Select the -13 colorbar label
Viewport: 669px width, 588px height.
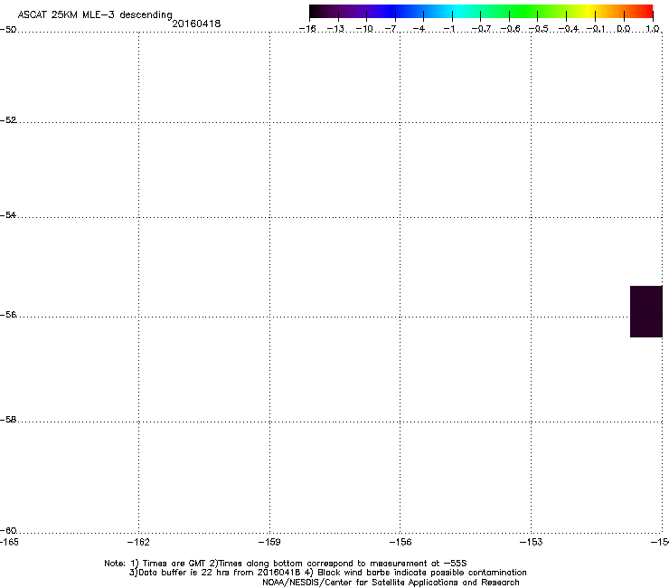335,29
